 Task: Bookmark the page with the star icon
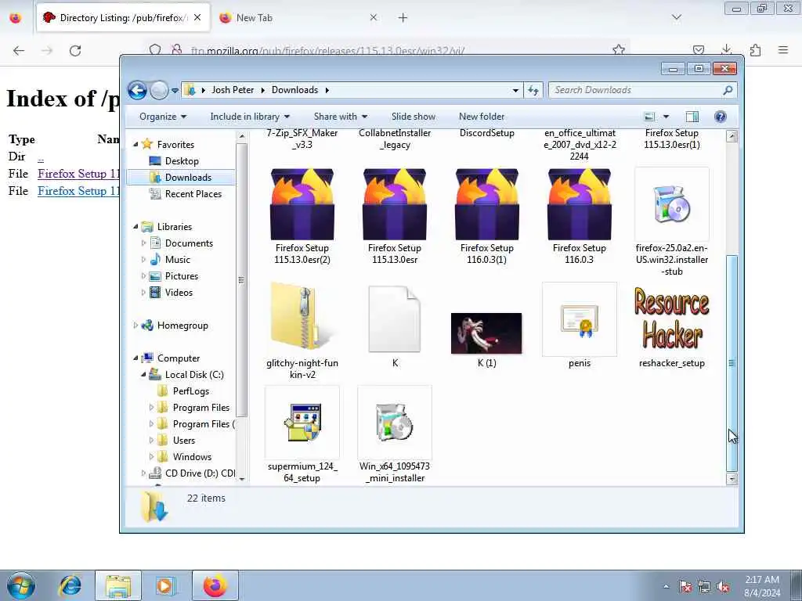point(619,49)
